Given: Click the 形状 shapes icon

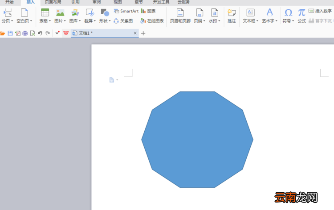Looking at the screenshot, I should (x=105, y=13).
